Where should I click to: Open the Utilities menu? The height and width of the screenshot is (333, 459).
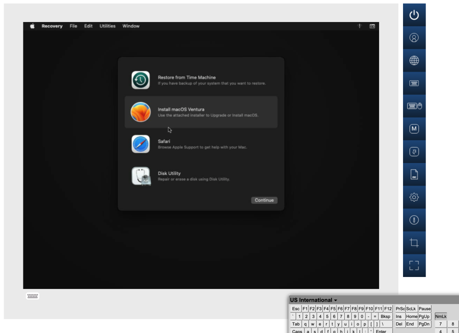[x=107, y=26]
